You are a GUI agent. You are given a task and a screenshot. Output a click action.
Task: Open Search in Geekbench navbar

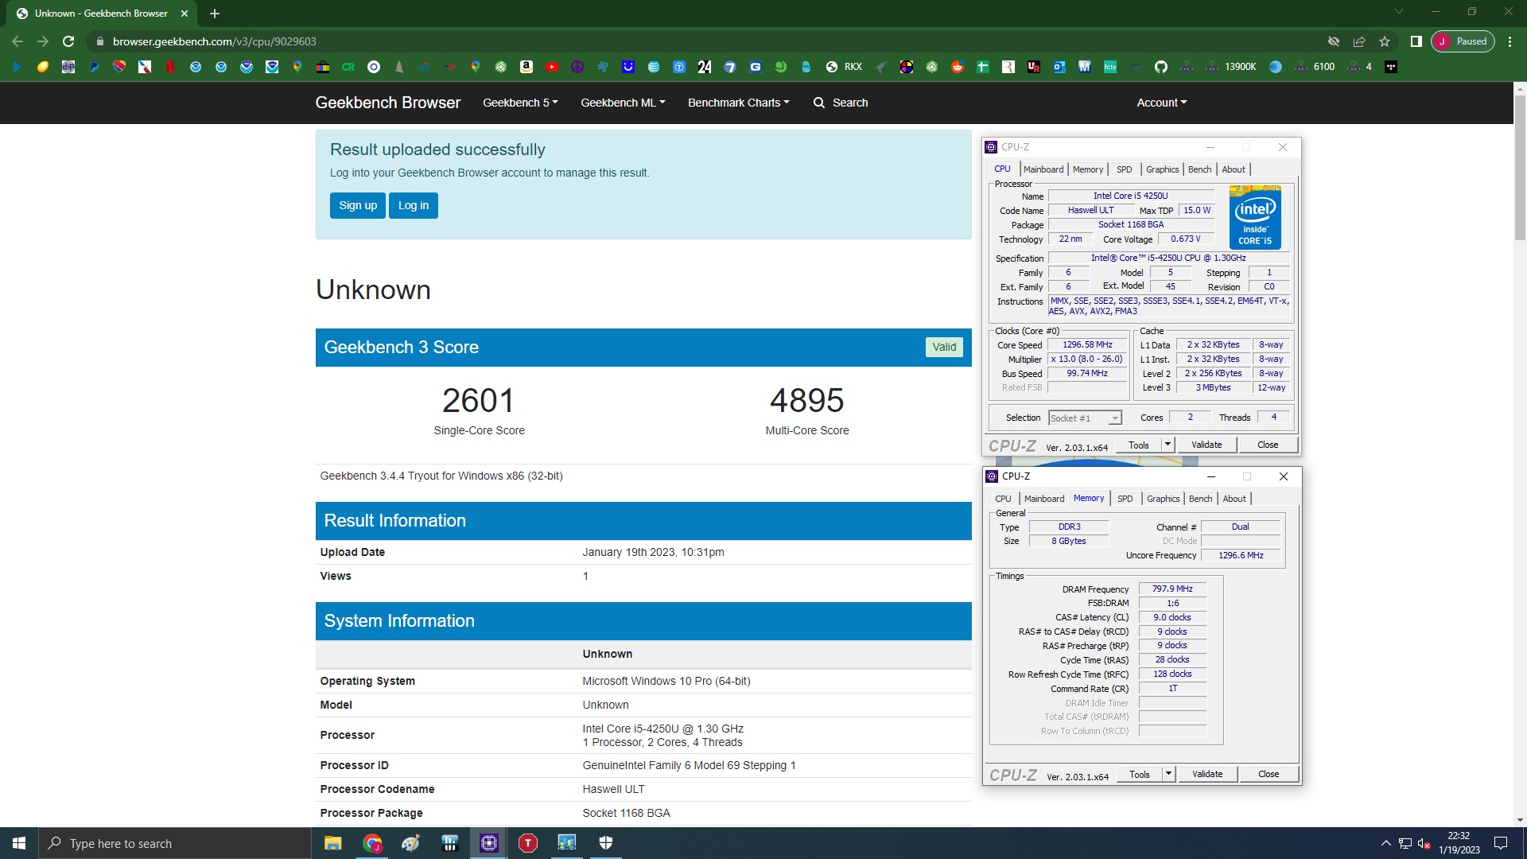pyautogui.click(x=841, y=103)
